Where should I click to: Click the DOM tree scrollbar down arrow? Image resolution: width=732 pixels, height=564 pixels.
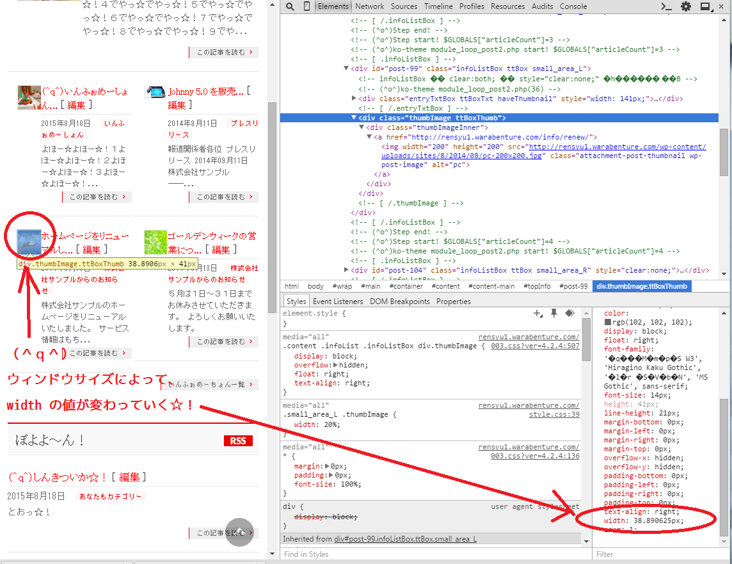724,274
